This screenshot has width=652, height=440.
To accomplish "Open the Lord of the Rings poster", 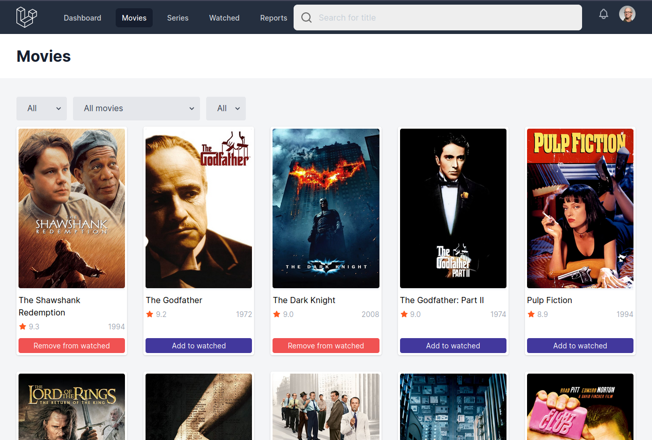I will coord(71,407).
